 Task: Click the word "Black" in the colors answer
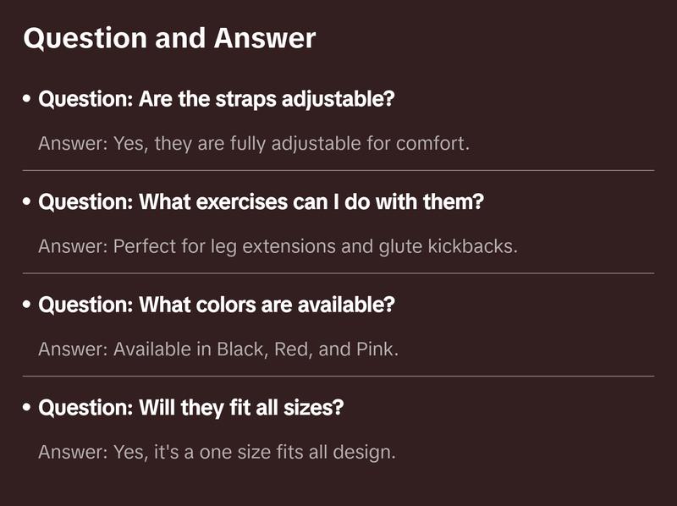pos(240,349)
